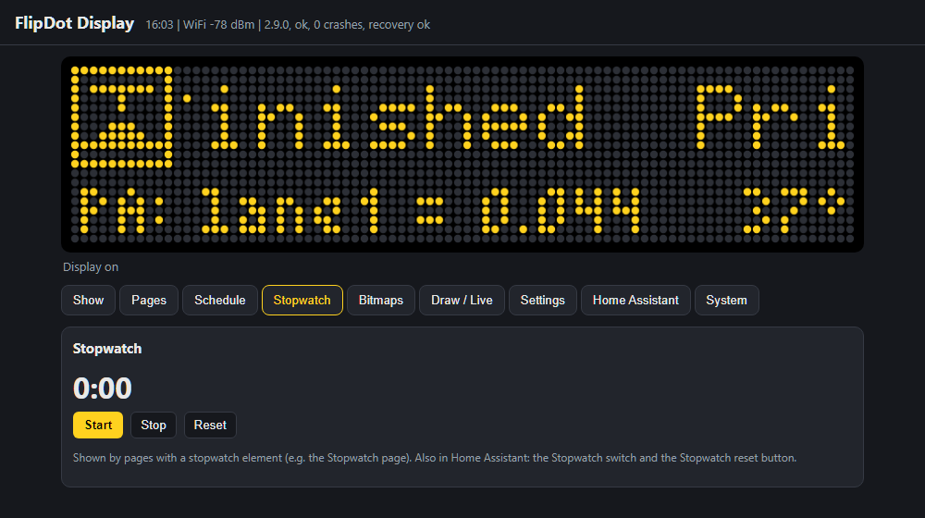Start the stopwatch
This screenshot has height=518, width=925.
(98, 425)
